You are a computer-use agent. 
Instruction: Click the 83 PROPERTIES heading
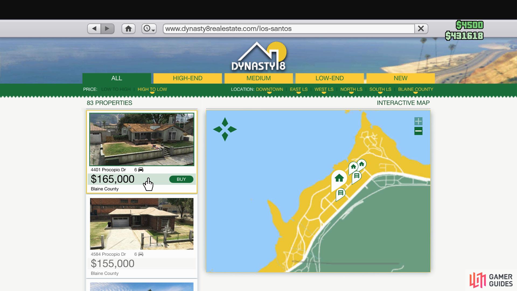tap(109, 103)
